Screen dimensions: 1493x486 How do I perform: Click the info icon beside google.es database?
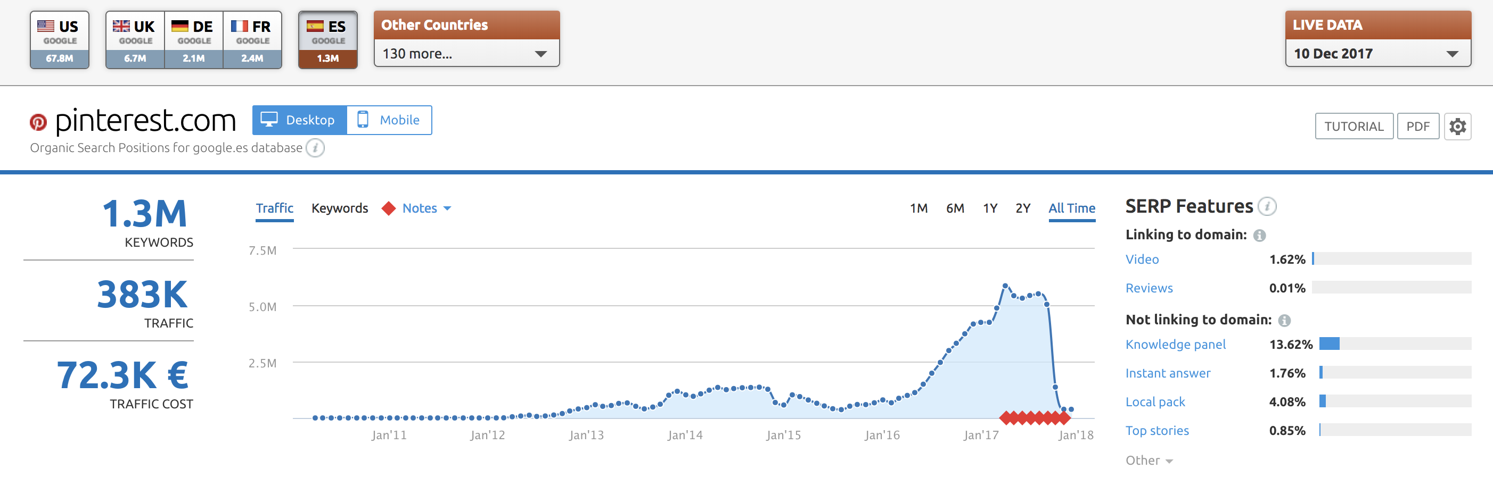[315, 148]
